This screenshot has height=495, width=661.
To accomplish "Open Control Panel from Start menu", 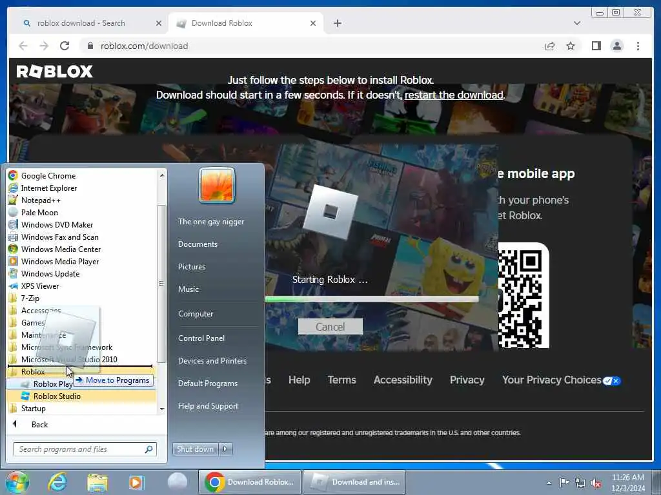I will tap(201, 338).
